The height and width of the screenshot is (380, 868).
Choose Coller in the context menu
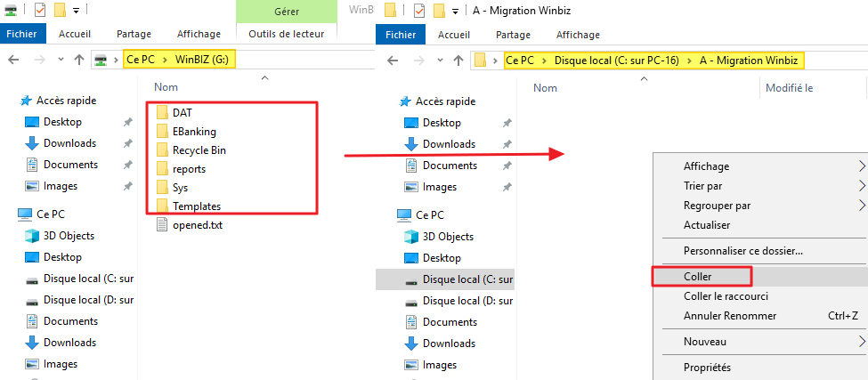point(698,277)
